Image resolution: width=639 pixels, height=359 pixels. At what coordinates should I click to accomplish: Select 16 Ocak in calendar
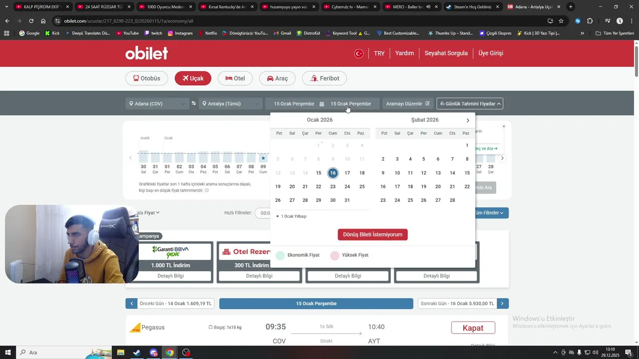(333, 173)
